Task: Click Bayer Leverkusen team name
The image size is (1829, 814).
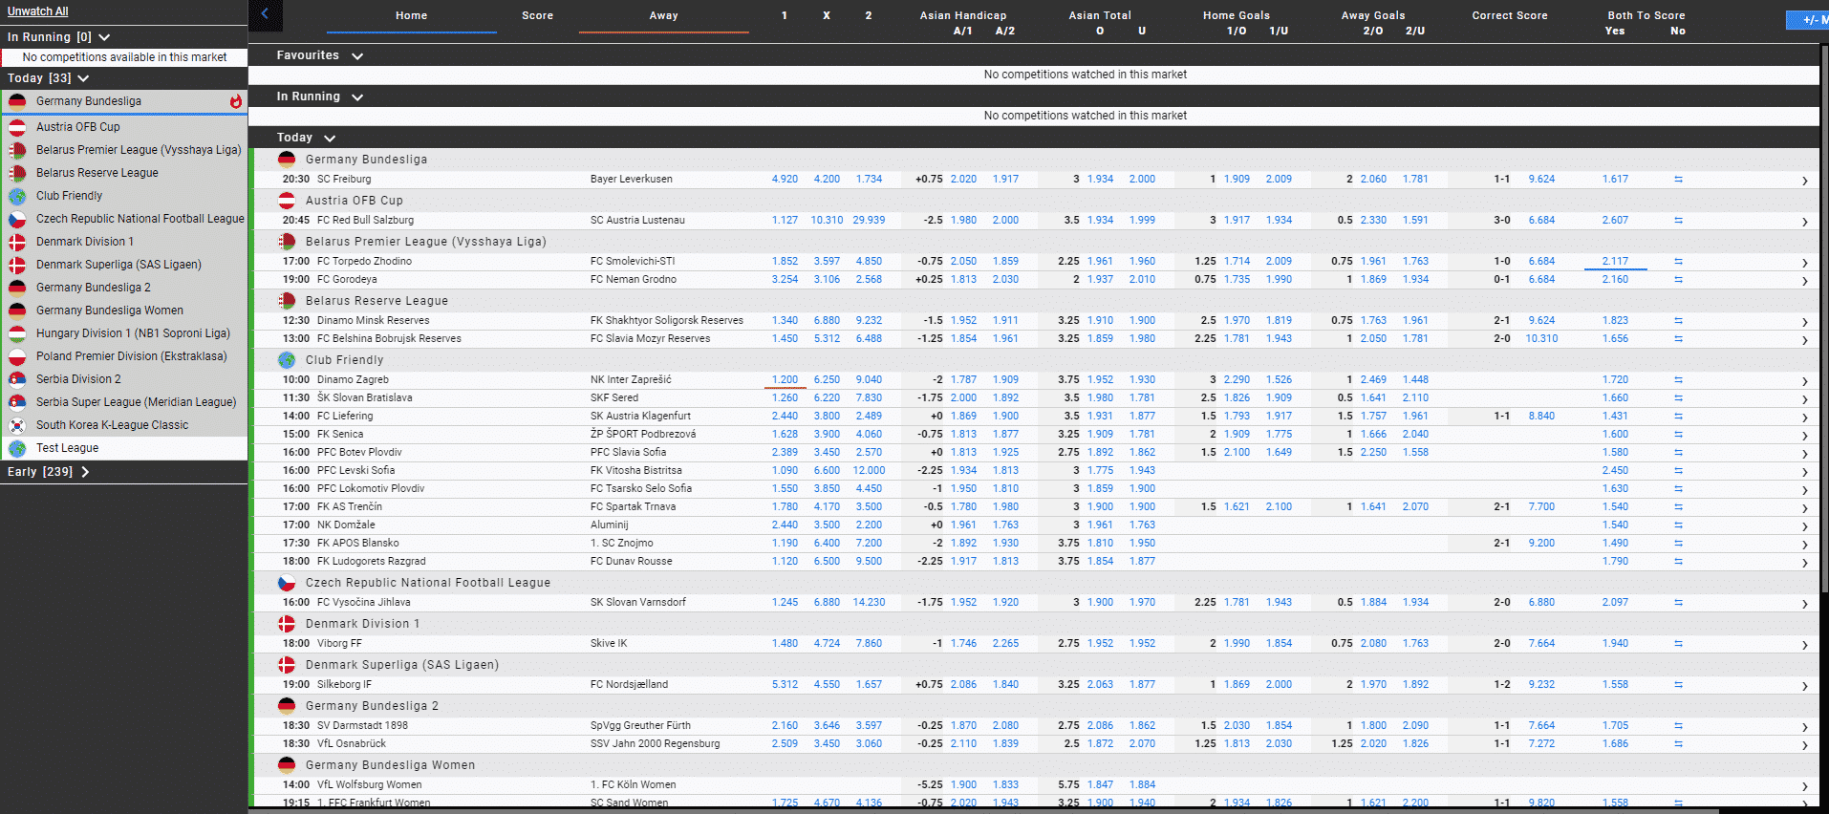Action: (x=631, y=180)
